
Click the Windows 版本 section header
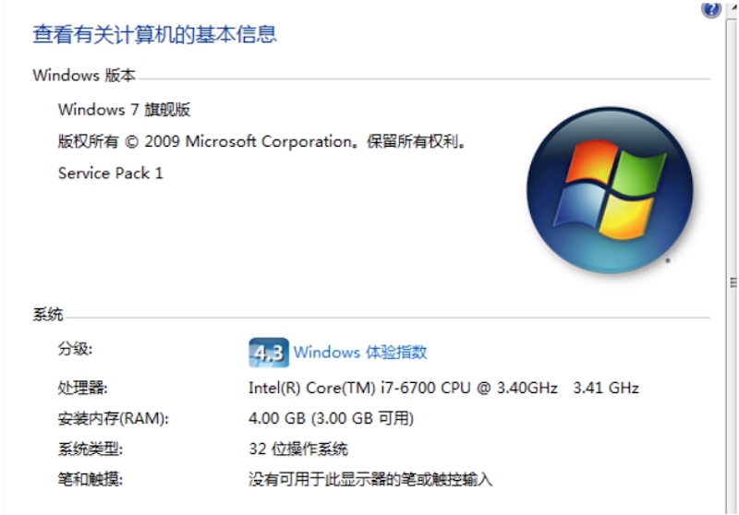click(x=84, y=76)
